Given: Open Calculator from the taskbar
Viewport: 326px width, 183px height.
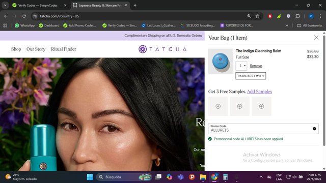Looking at the screenshot, I should point(226,177).
